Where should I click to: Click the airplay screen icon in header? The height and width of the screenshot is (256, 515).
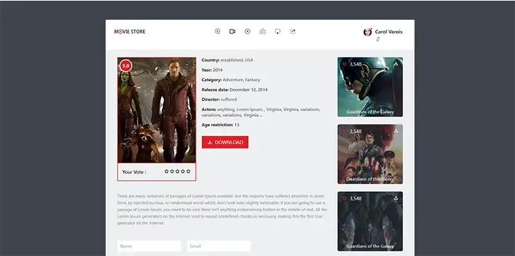coord(277,31)
